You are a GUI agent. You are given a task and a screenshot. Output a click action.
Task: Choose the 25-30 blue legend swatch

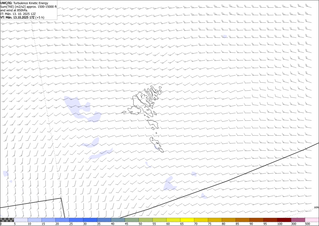(76, 220)
